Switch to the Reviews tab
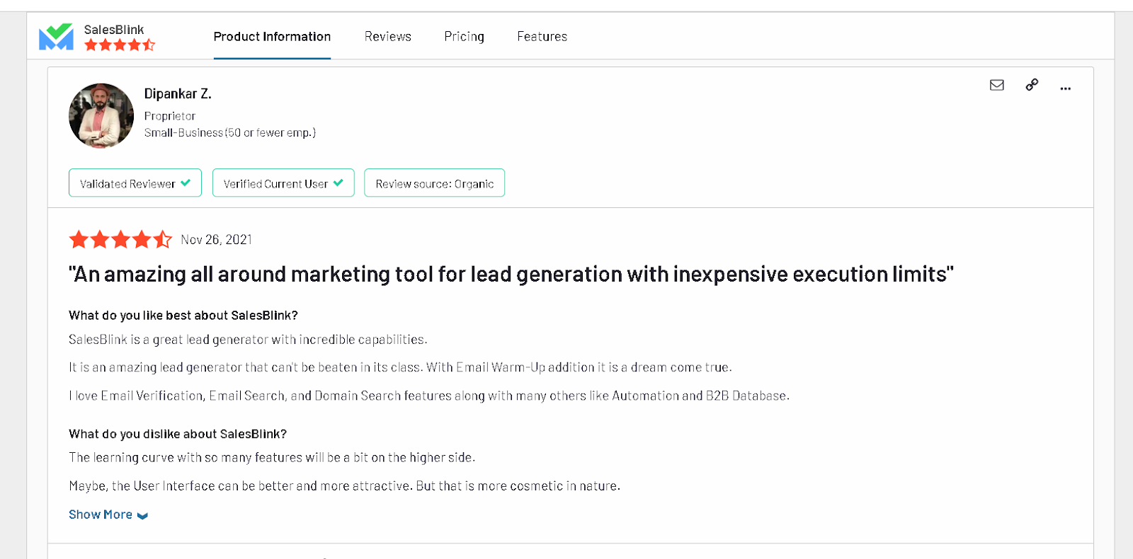The image size is (1133, 559). (388, 36)
